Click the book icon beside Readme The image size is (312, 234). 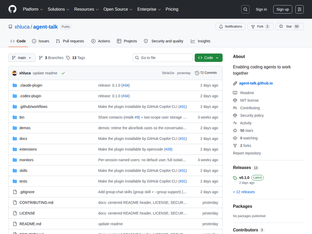pos(235,93)
